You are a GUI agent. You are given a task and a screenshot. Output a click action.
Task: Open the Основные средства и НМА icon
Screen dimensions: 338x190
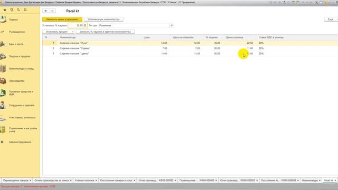(3, 93)
